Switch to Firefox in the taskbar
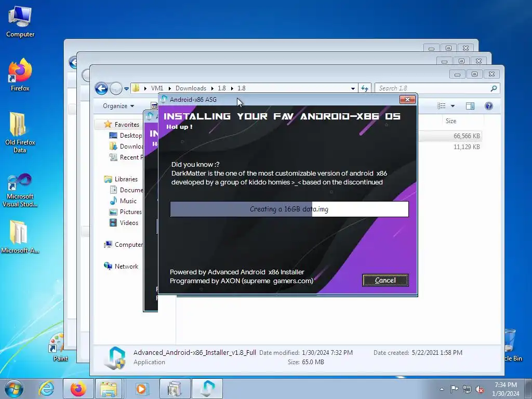 coord(78,389)
